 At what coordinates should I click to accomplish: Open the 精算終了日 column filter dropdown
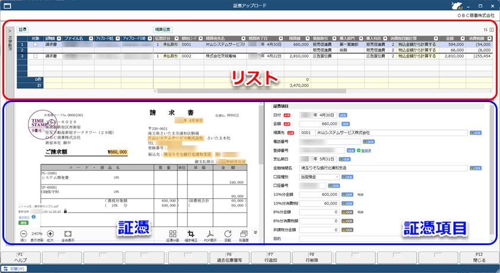[281, 39]
